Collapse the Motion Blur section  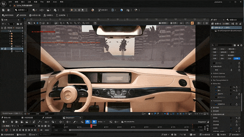212,84
